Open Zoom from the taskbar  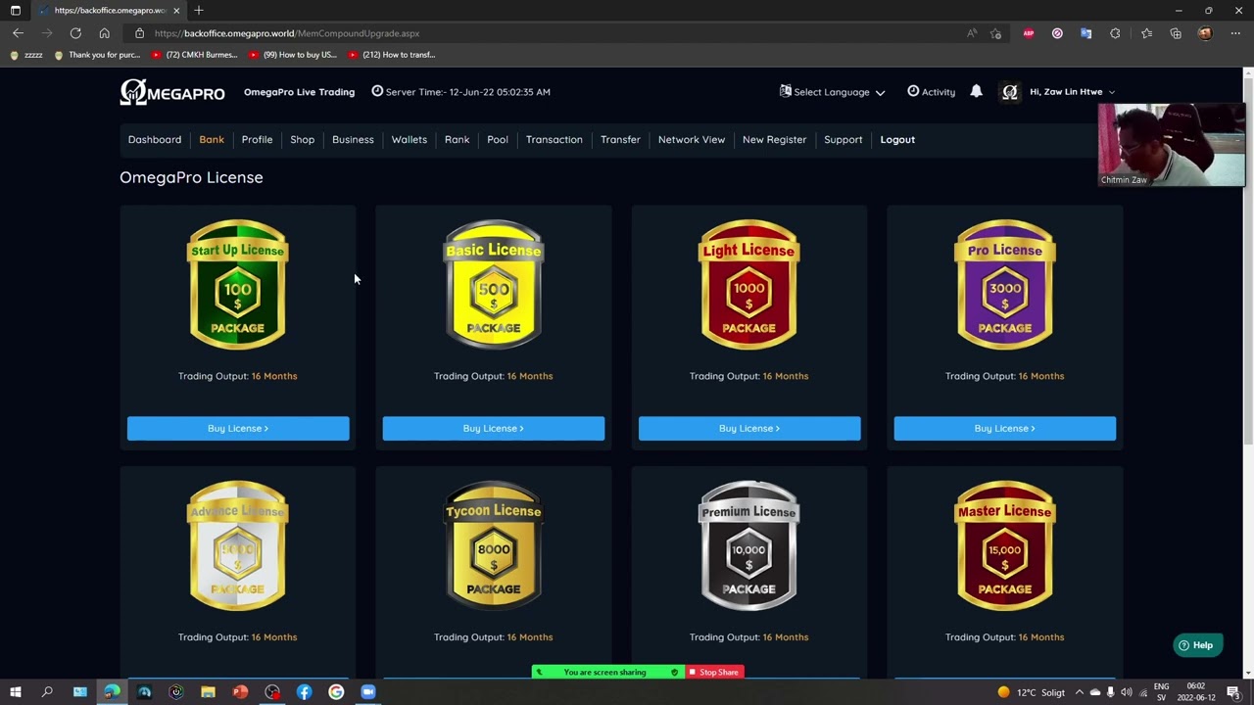coord(368,692)
